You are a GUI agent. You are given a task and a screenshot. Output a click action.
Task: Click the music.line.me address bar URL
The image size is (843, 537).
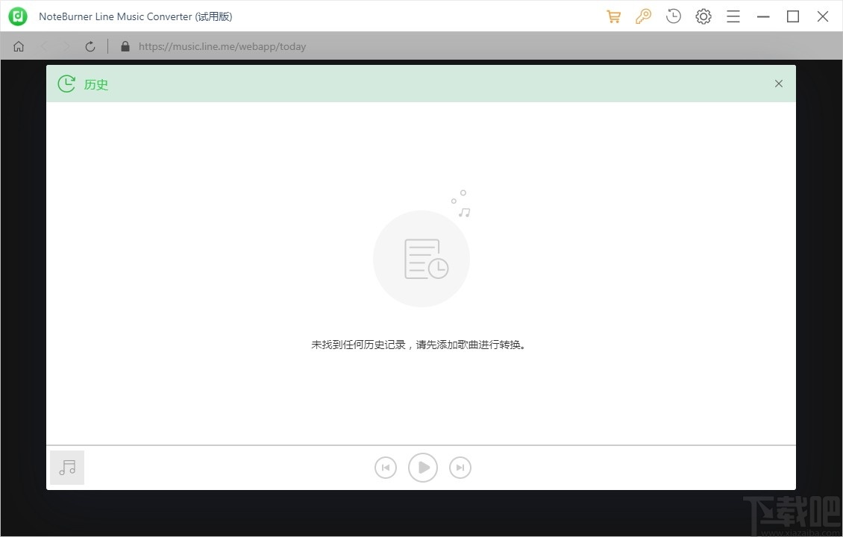(x=222, y=45)
